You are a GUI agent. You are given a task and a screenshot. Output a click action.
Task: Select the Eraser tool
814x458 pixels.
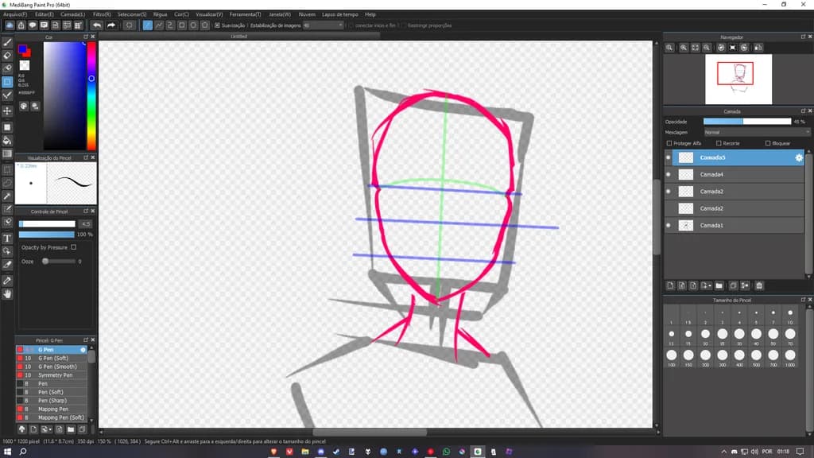click(x=7, y=56)
